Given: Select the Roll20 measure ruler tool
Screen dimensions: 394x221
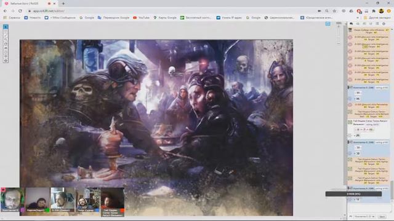Looking at the screenshot, I should point(6,44).
